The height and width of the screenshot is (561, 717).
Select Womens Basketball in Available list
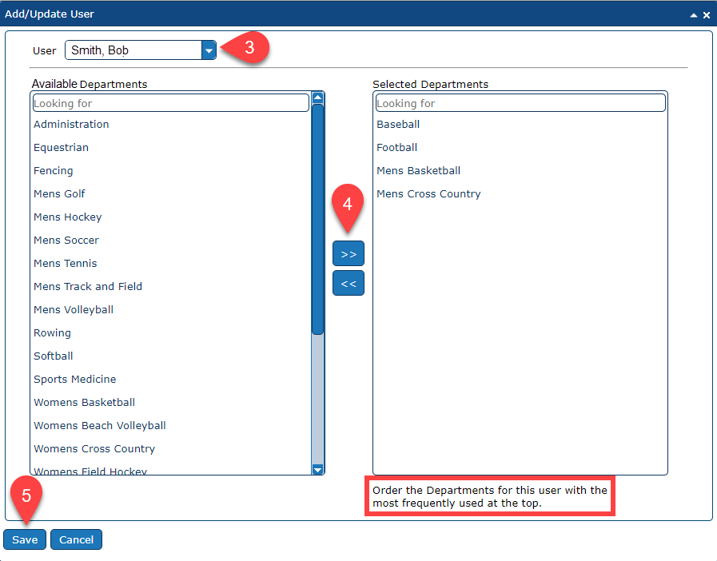point(85,402)
